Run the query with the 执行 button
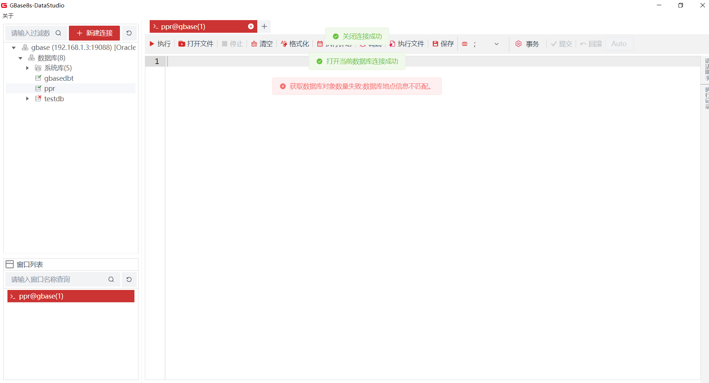Screen dimensions: 709x383 (x=160, y=44)
